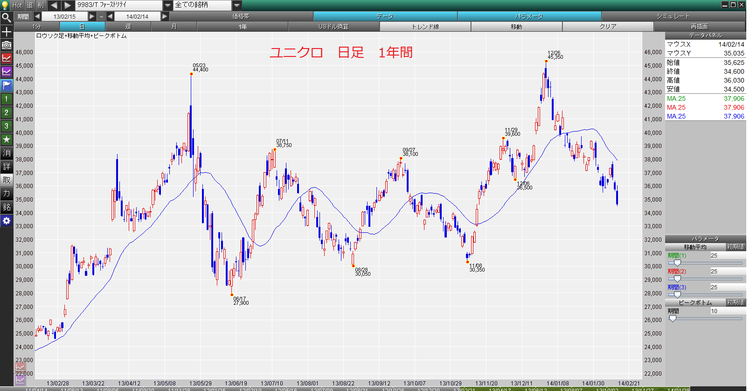Click the 消 sidebar icon
The height and width of the screenshot is (391, 750).
click(x=7, y=153)
